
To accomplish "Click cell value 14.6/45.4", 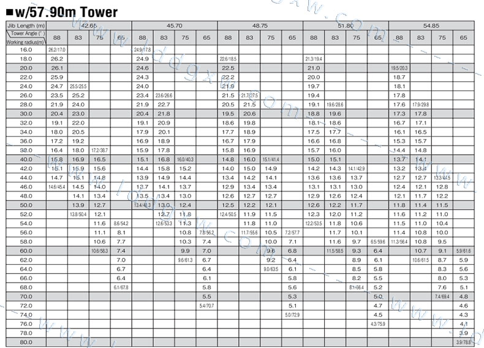I will (57, 187).
